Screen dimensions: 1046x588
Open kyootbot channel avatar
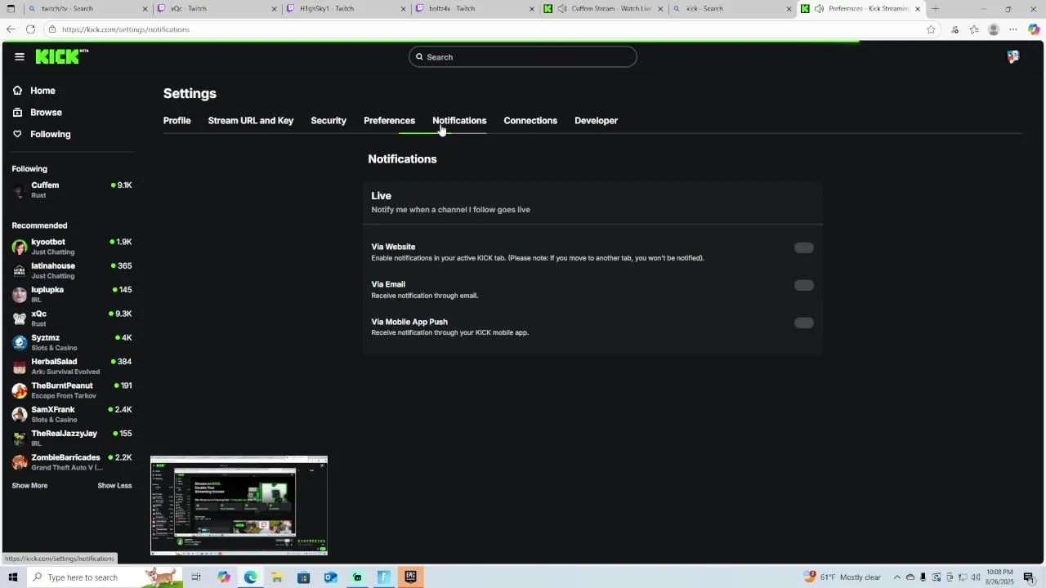point(20,247)
